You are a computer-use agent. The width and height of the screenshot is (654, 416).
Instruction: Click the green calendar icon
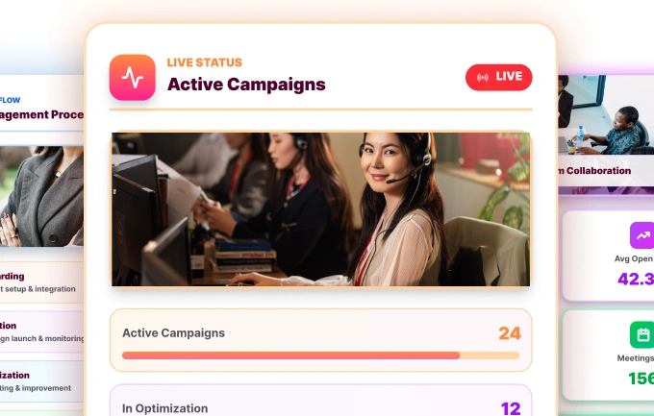click(x=641, y=334)
